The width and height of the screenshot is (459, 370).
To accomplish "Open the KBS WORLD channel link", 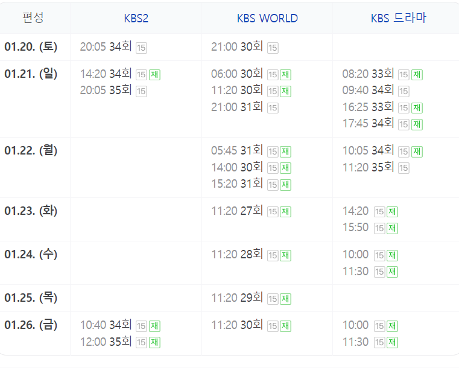I will pos(267,18).
